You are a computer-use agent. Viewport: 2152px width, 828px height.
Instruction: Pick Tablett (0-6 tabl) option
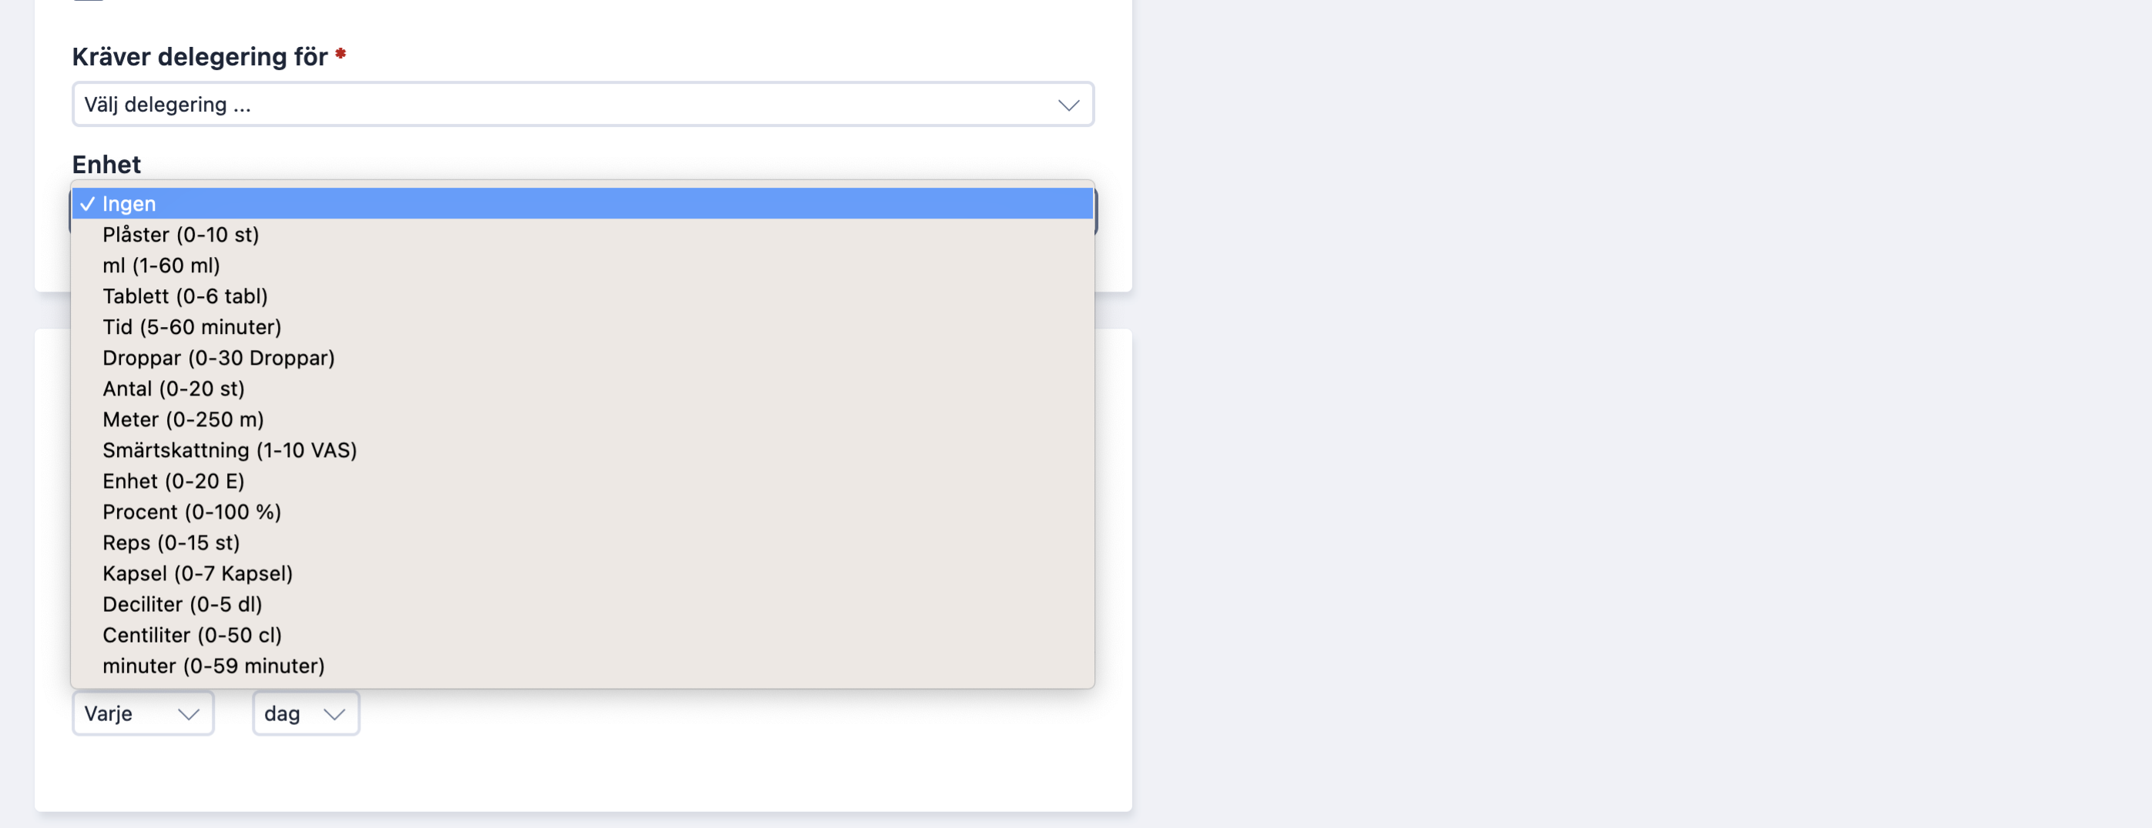pos(583,296)
